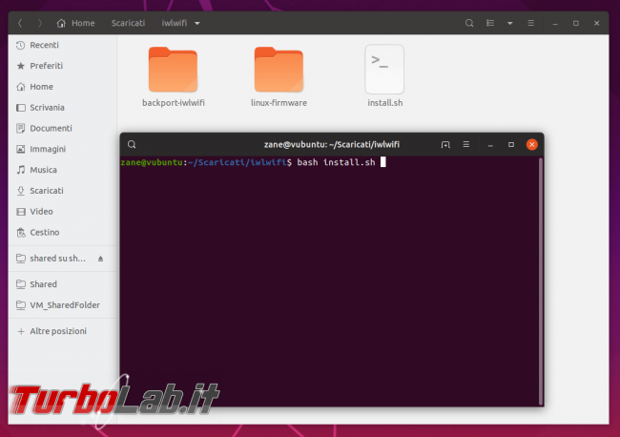This screenshot has width=620, height=437.
Task: Open the view options dropdown arrow
Action: click(x=510, y=23)
